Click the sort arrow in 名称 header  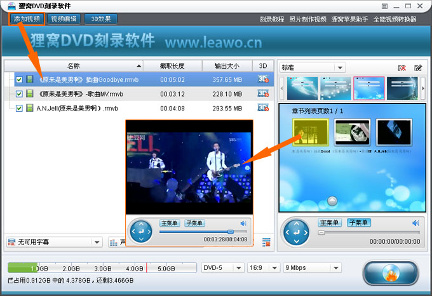pos(139,66)
